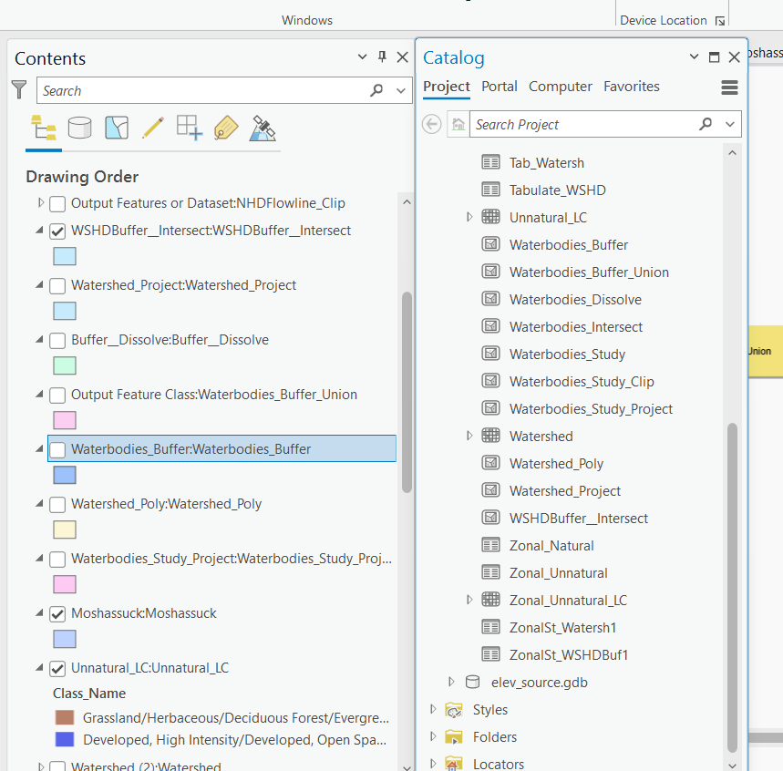Expand the Watershed item in Catalog
The height and width of the screenshot is (771, 783).
point(469,436)
